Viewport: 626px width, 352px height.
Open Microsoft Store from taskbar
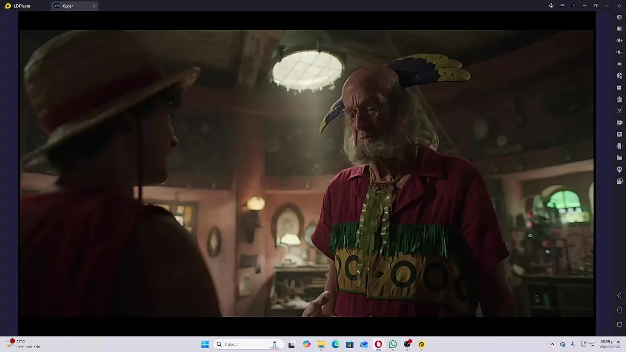pos(350,344)
